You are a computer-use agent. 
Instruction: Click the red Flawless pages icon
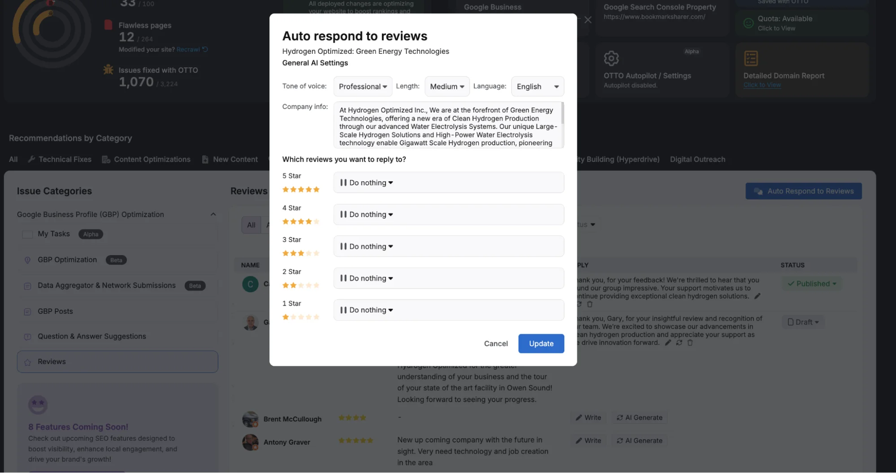pyautogui.click(x=108, y=25)
